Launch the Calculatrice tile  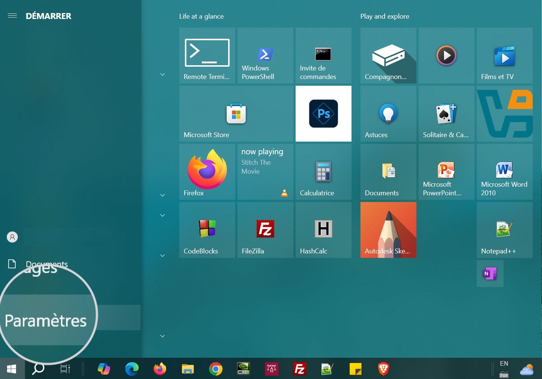[324, 172]
